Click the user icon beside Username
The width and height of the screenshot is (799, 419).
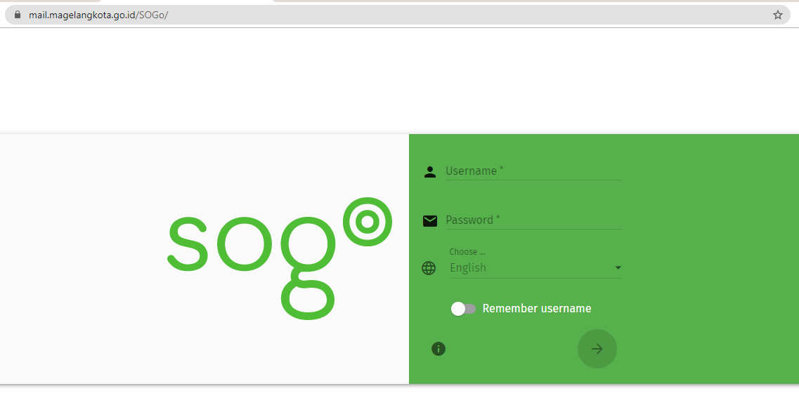pyautogui.click(x=430, y=172)
